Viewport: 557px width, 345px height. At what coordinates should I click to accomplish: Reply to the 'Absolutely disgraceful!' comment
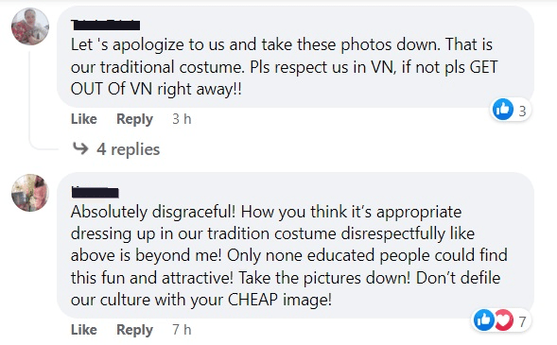pos(134,330)
